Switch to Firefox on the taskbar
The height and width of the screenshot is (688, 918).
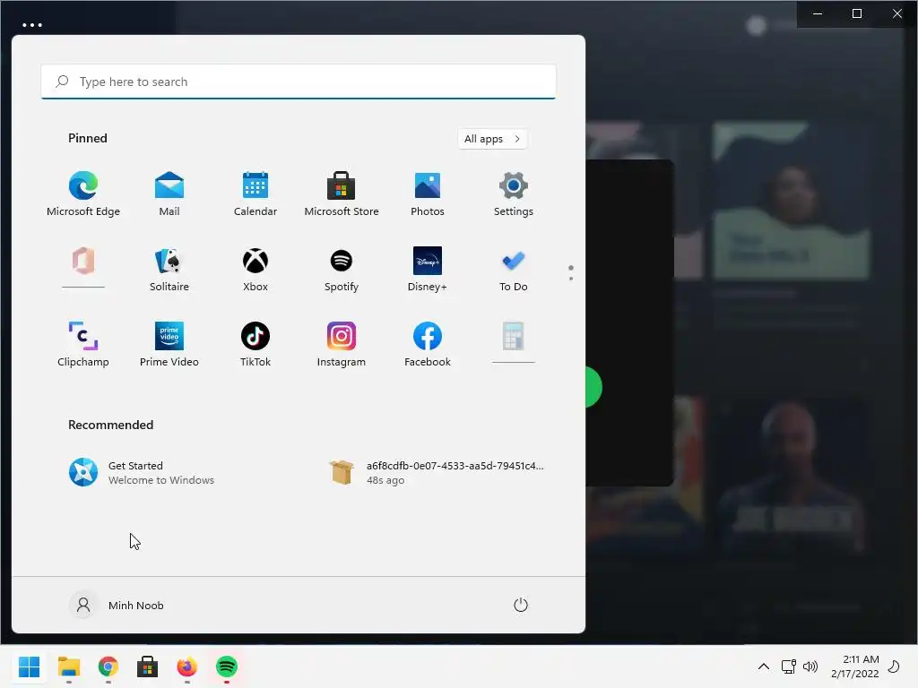(x=186, y=666)
